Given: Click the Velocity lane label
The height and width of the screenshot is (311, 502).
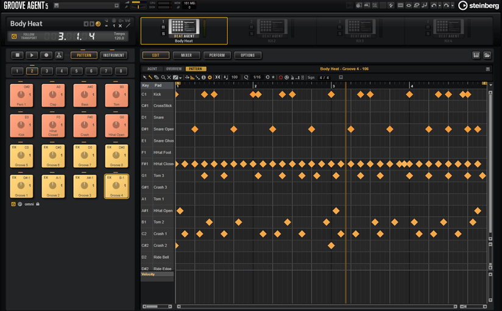Looking at the screenshot, I should (157, 274).
